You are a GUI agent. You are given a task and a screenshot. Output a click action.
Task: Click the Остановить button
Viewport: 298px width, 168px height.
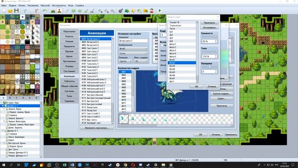209,28
